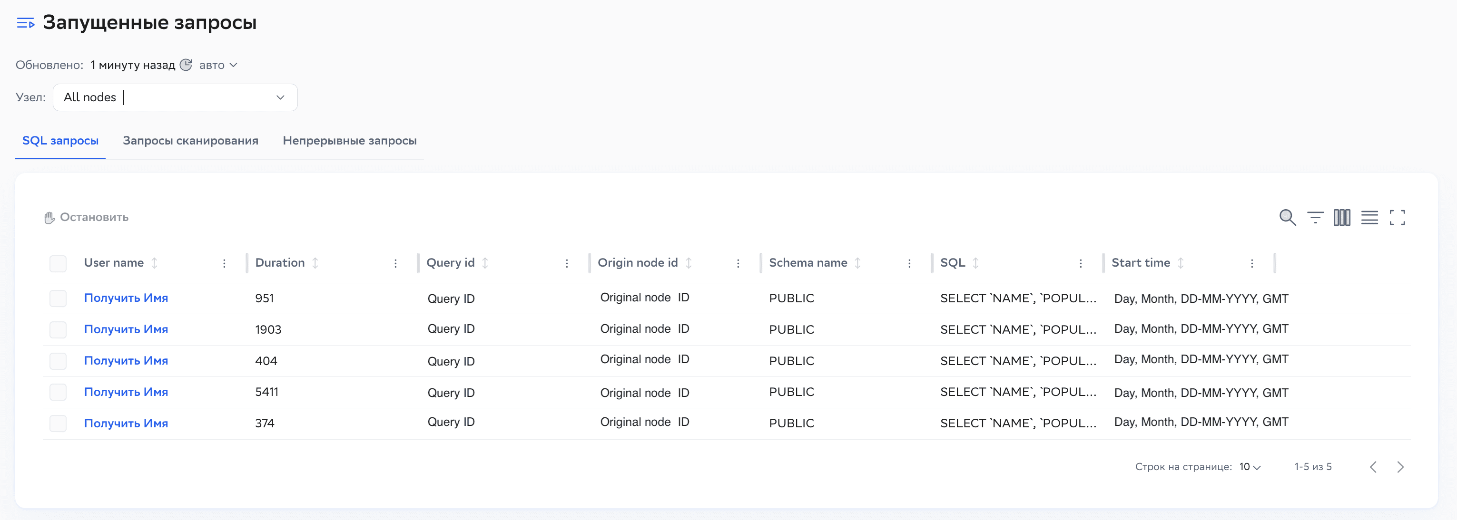Expand table to fullscreen mode
Screen dimensions: 1457x520
[x=1397, y=217]
